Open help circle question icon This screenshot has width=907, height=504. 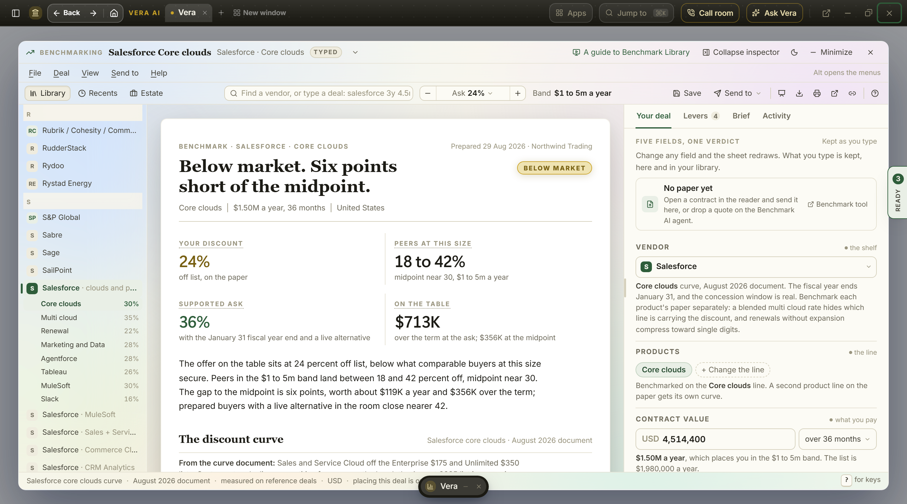pos(875,93)
